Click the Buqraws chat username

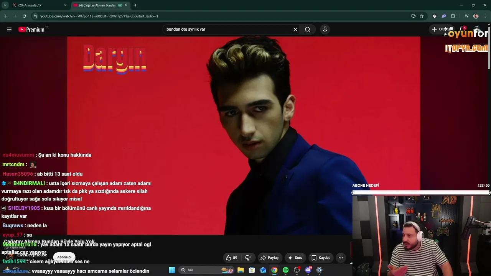13,225
